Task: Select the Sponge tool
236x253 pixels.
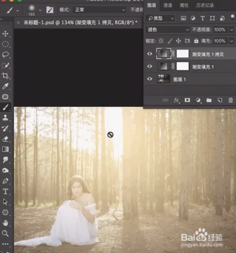Action: click(5, 171)
